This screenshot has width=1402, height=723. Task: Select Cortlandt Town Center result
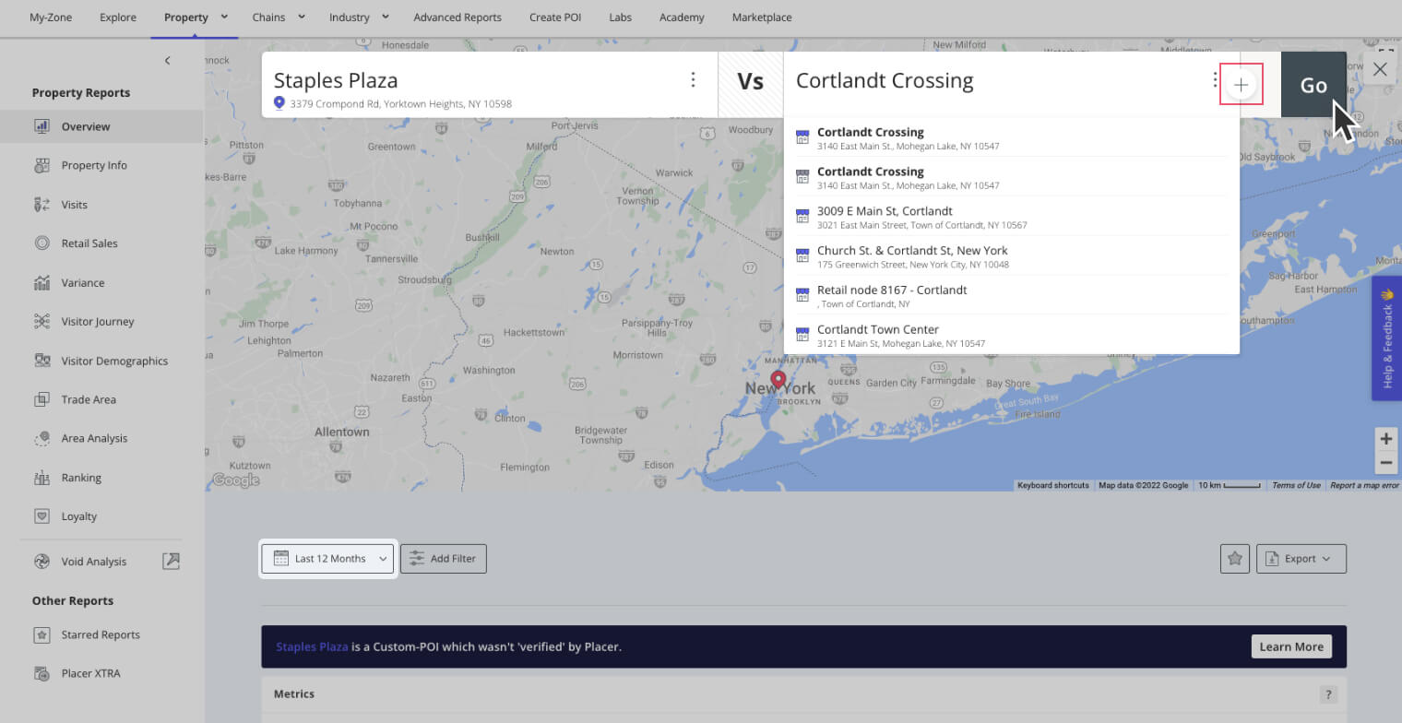point(1011,336)
